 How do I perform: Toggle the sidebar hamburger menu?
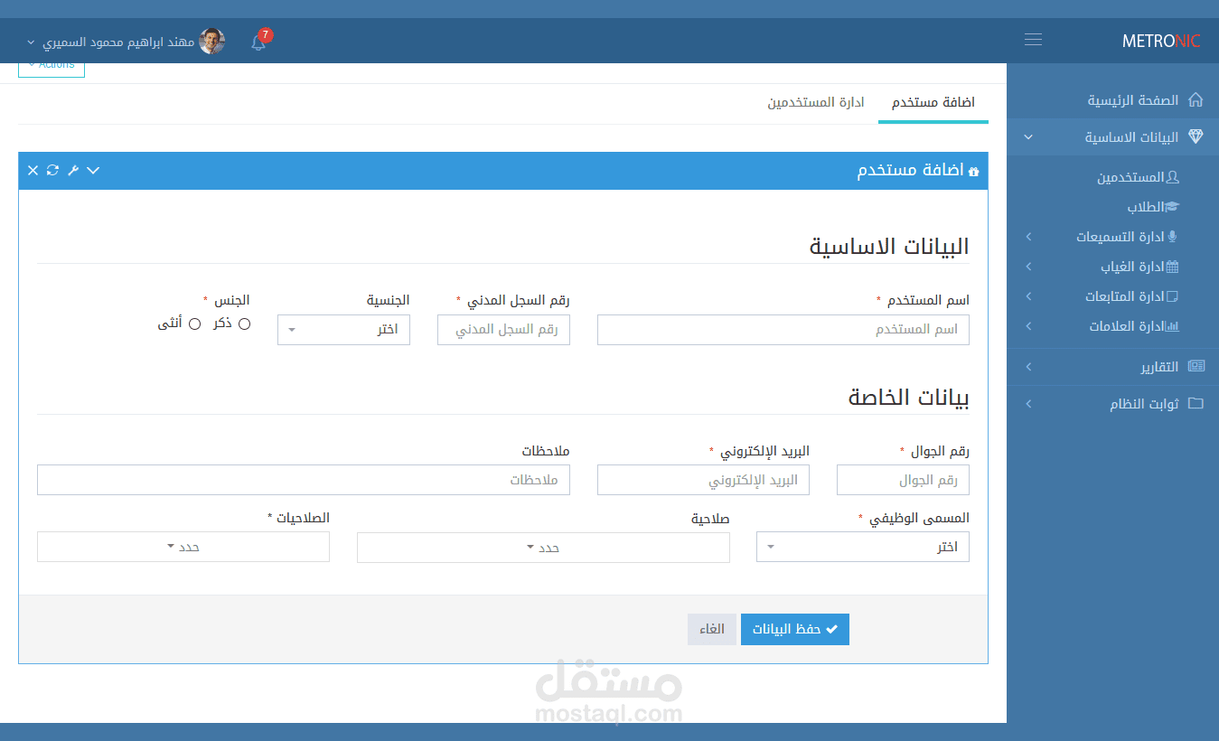[1033, 40]
